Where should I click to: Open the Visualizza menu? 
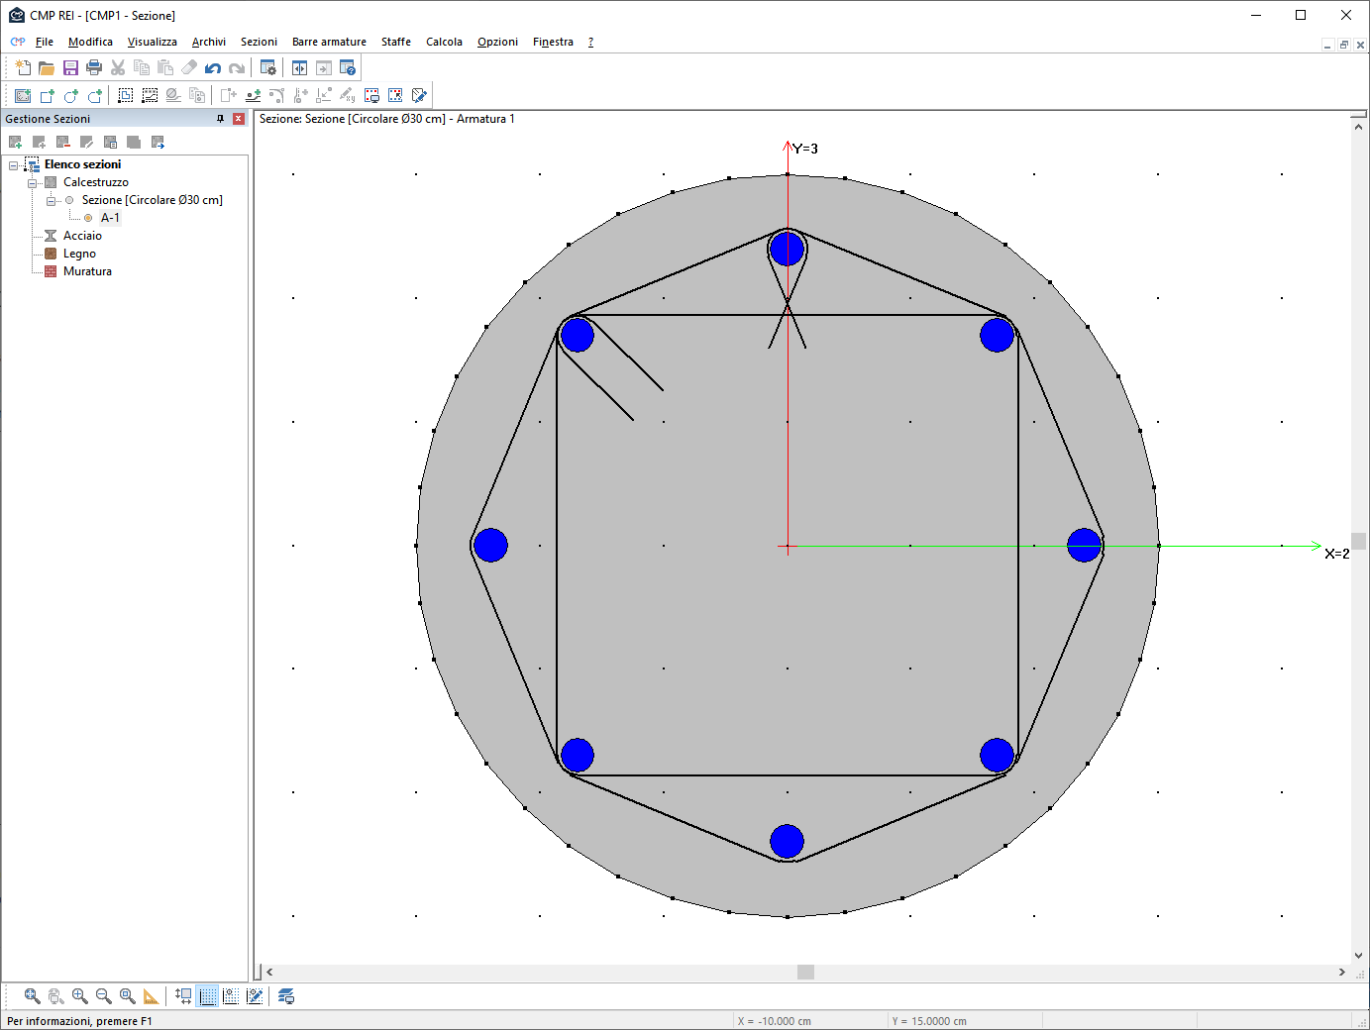[x=152, y=42]
